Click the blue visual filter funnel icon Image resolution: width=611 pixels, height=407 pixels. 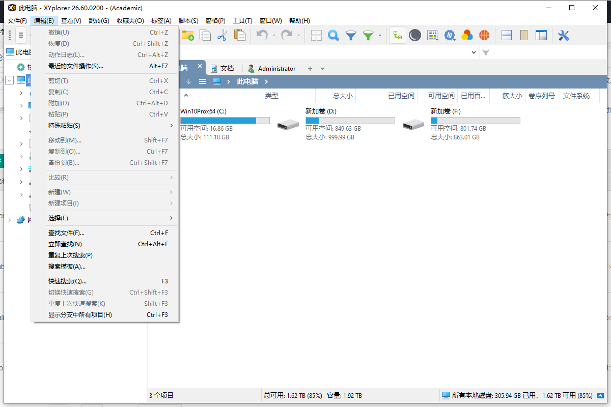click(351, 35)
